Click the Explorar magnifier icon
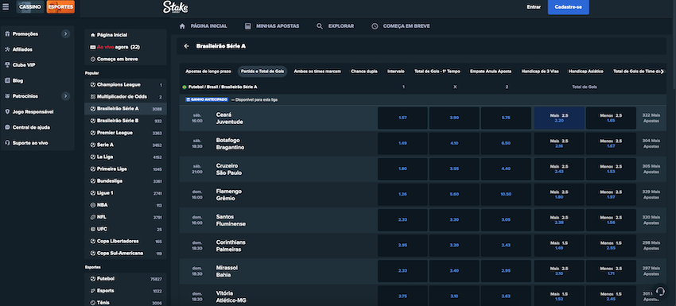The image size is (676, 306). click(320, 26)
